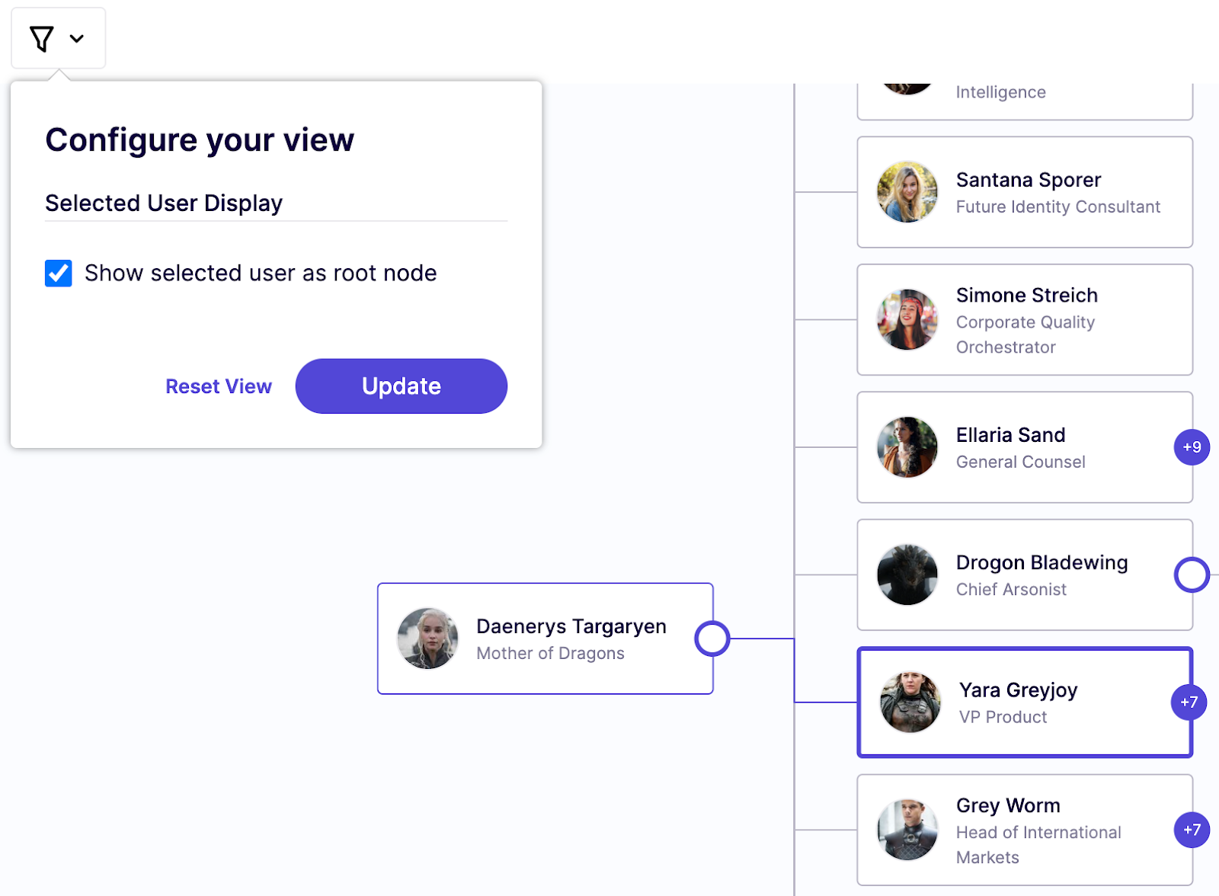Click Drogon Bladewing's avatar photo

tap(907, 574)
